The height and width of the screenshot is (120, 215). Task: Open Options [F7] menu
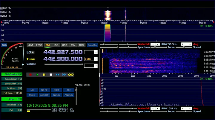click(x=12, y=88)
